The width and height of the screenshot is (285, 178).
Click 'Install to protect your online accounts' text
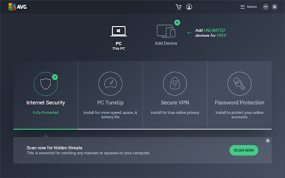pyautogui.click(x=240, y=115)
